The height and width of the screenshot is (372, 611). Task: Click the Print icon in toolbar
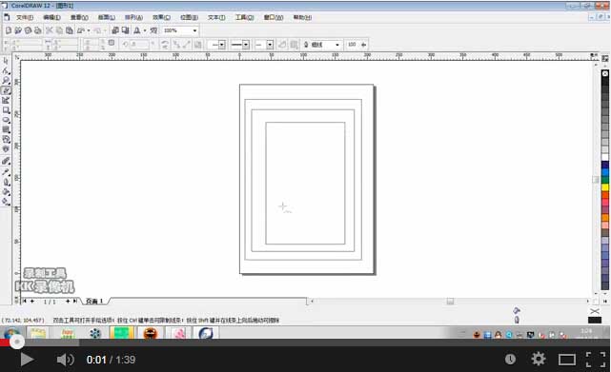tap(37, 30)
